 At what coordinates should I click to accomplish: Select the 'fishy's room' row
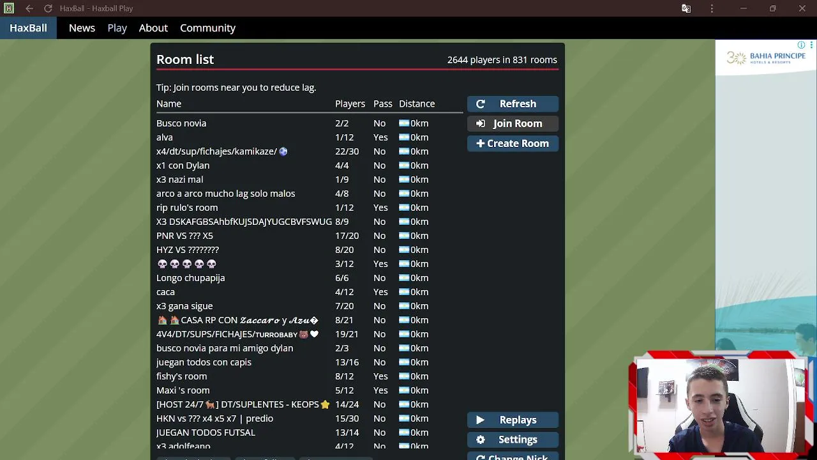click(310, 376)
